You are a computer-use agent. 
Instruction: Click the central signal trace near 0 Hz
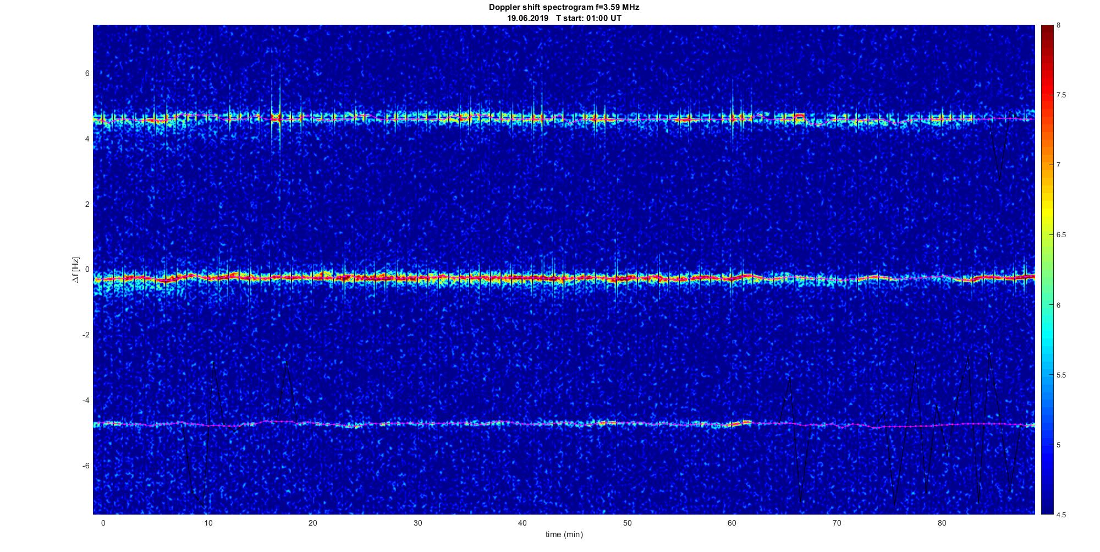click(x=564, y=278)
